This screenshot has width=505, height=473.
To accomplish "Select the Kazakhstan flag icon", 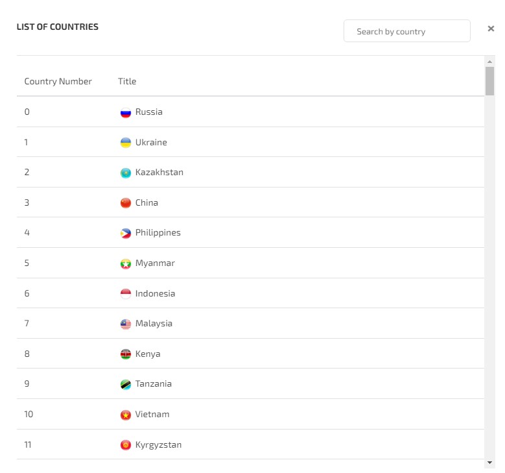I will 126,173.
